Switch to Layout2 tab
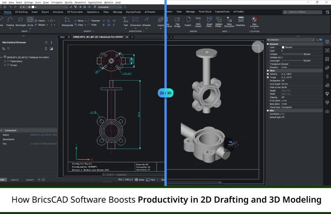This screenshot has width=331, height=214. [14, 180]
